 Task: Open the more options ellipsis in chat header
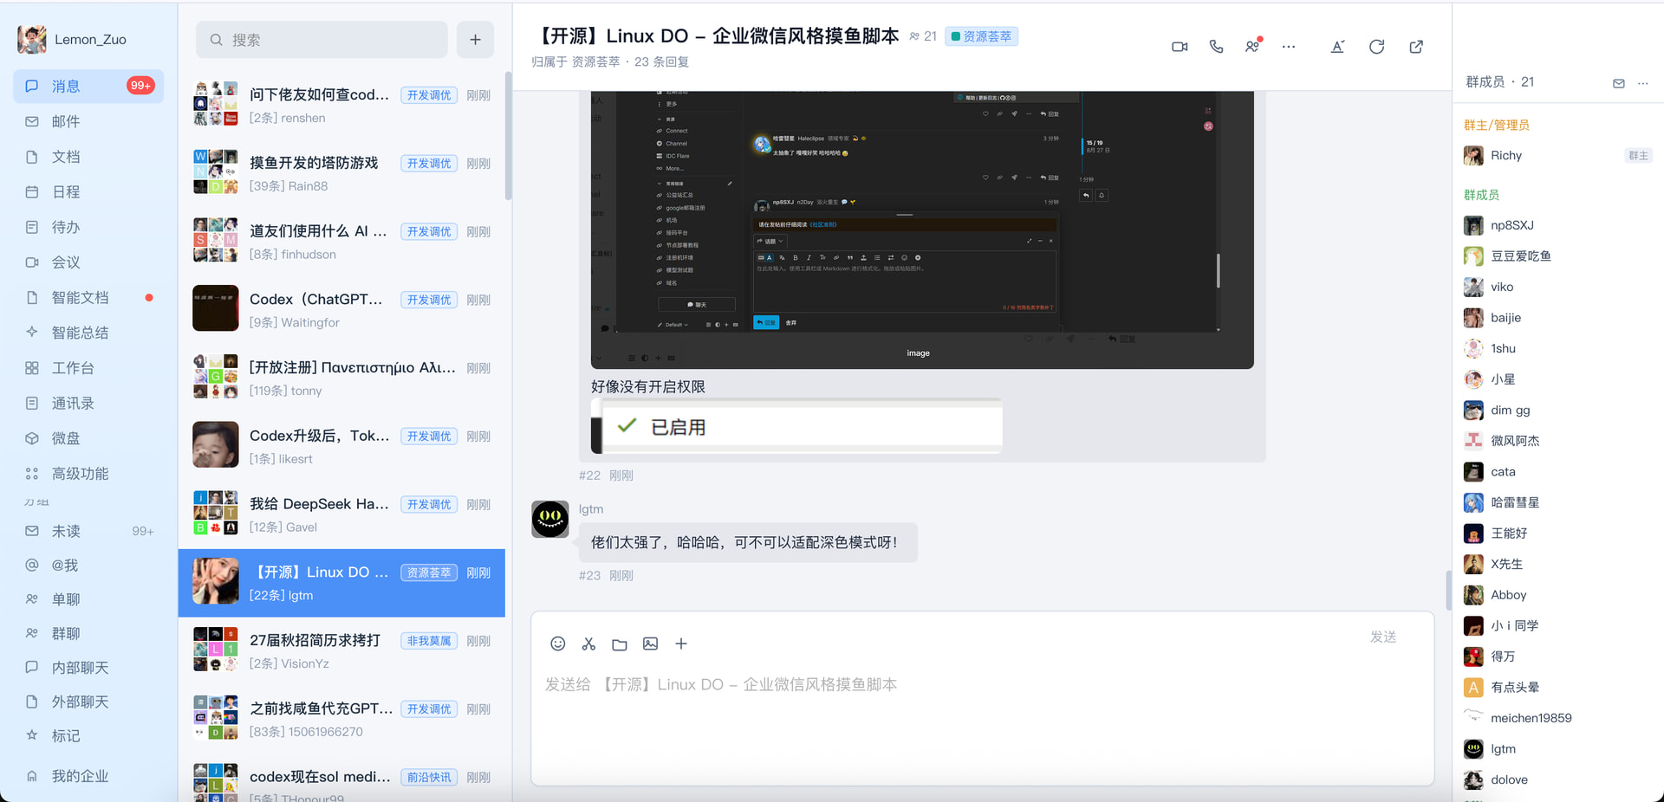pos(1289,47)
